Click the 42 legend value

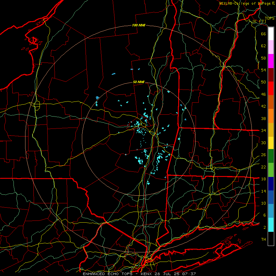[x=263, y=106]
